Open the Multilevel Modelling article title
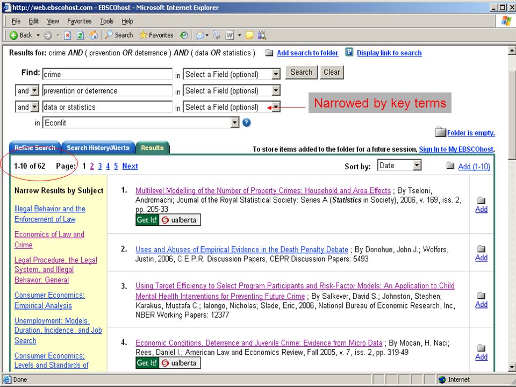This screenshot has width=516, height=387. 263,190
